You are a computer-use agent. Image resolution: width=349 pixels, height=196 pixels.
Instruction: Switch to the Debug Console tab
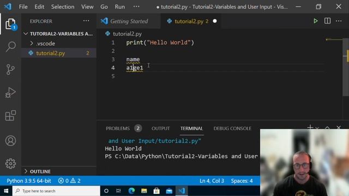232,128
